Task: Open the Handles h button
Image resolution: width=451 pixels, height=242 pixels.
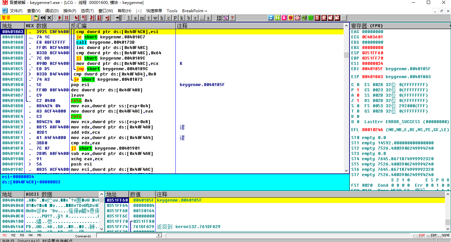Action: point(162,18)
